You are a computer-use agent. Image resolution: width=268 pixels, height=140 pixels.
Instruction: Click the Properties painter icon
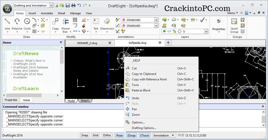tap(219, 21)
